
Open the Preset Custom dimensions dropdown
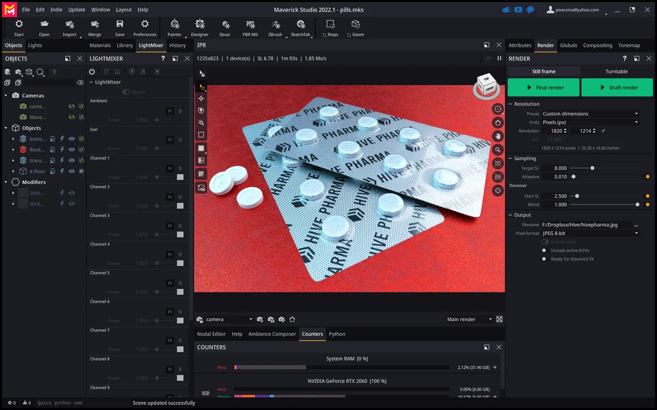[x=590, y=114]
